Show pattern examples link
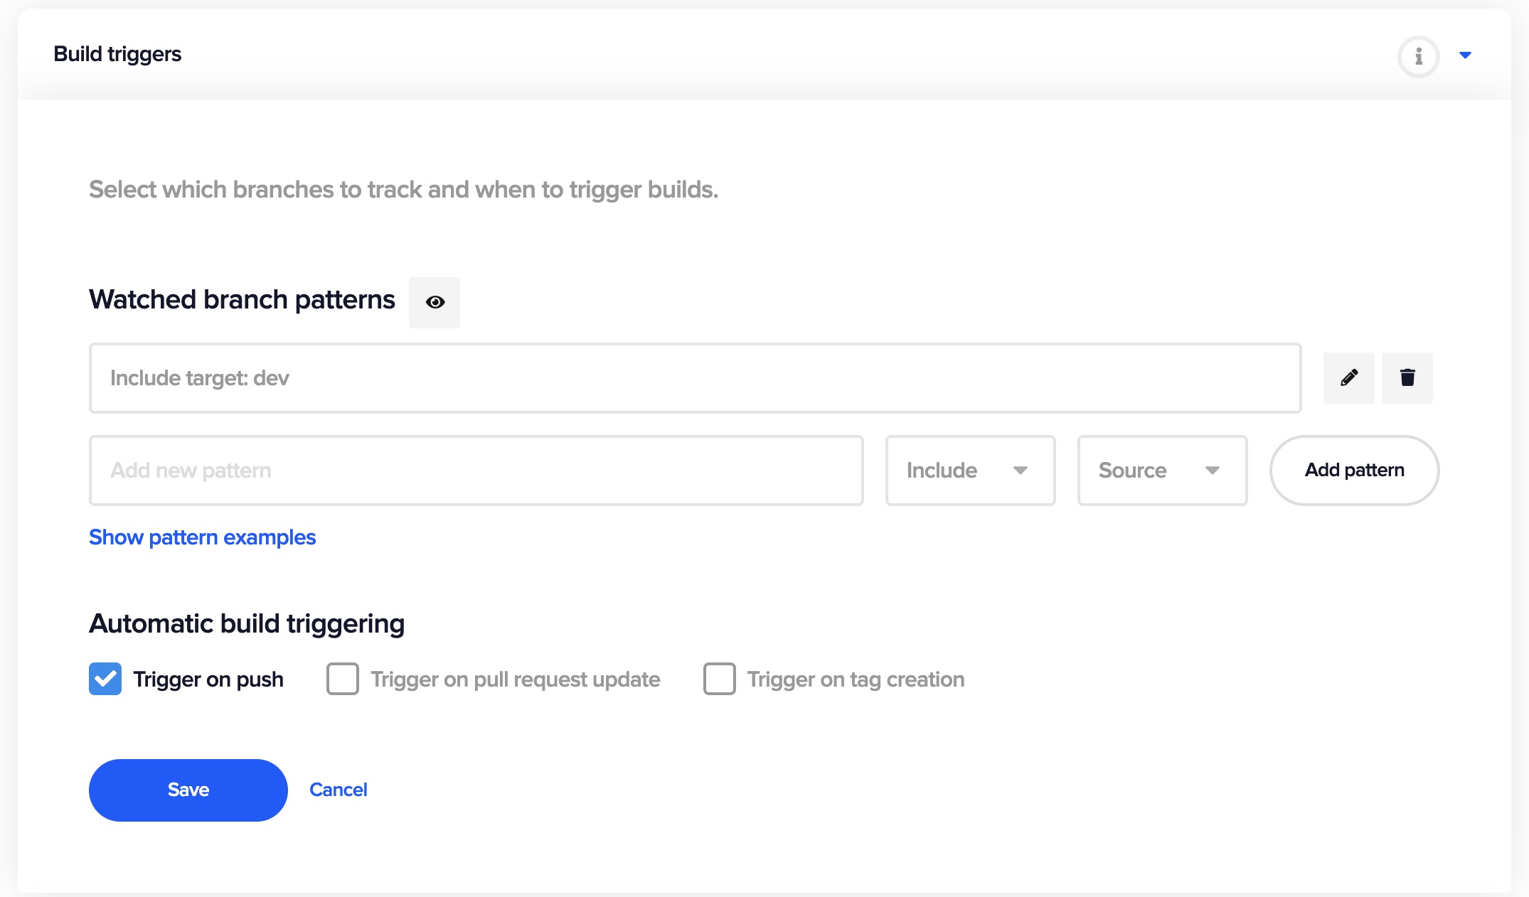This screenshot has height=897, width=1529. click(202, 536)
